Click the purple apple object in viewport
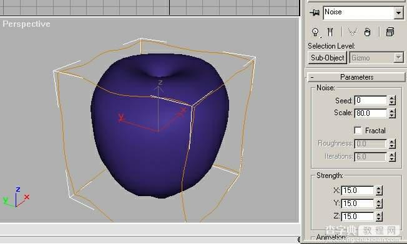Screen dimensions: 407x244 [x=160, y=126]
